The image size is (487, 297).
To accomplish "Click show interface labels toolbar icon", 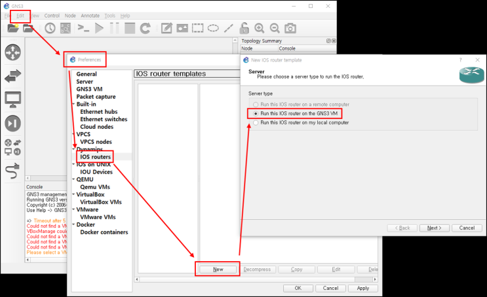I will coord(66,28).
